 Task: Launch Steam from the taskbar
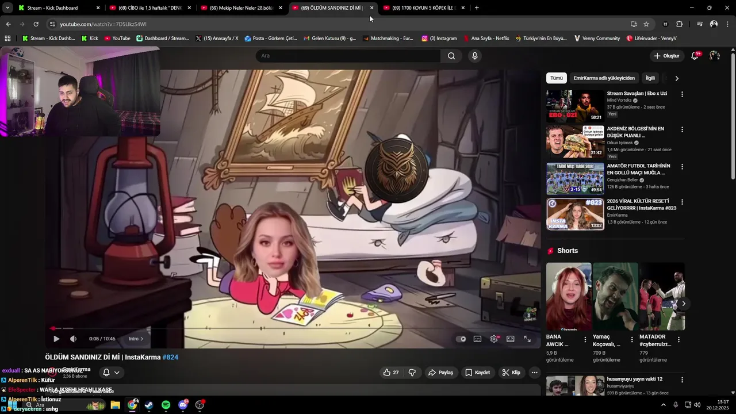pyautogui.click(x=149, y=405)
